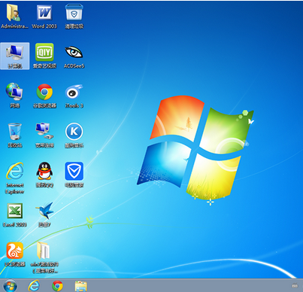Open the Administrator user folder icon

pos(14,17)
